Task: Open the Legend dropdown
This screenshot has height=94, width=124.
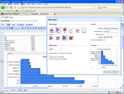Action: pos(108,37)
